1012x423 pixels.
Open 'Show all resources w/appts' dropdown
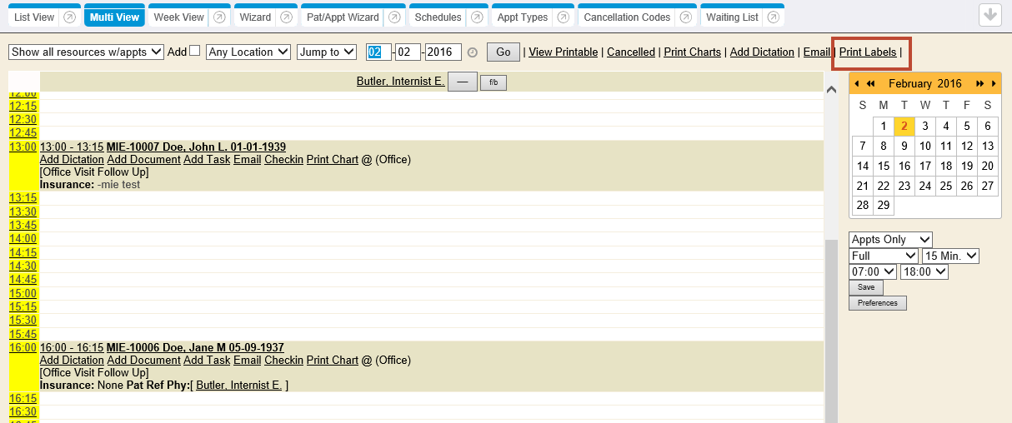pos(86,52)
